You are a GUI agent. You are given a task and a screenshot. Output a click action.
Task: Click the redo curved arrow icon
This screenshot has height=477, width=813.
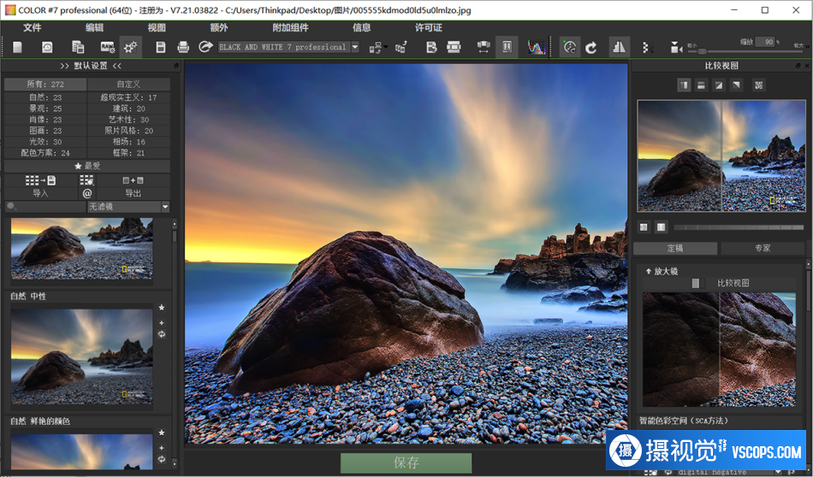point(591,48)
